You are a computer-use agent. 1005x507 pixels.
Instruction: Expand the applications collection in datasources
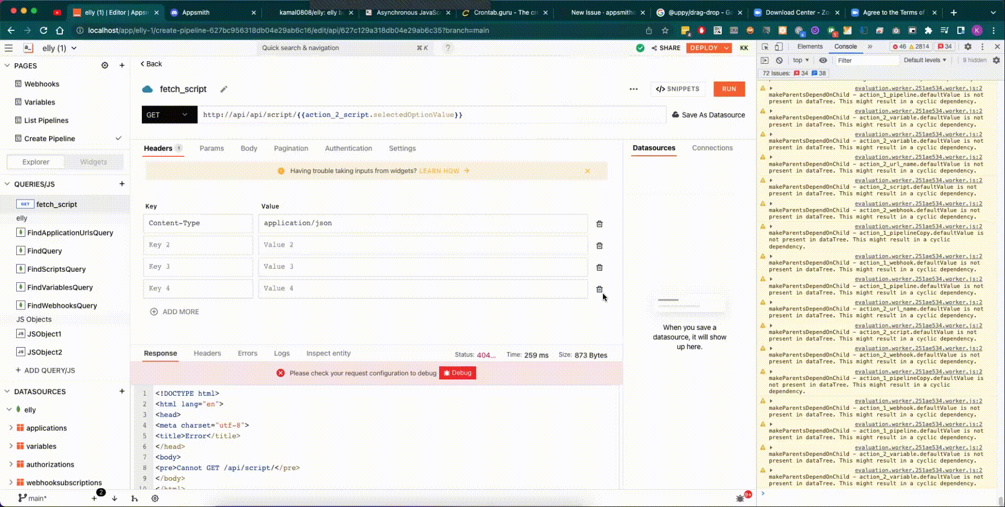pos(11,428)
